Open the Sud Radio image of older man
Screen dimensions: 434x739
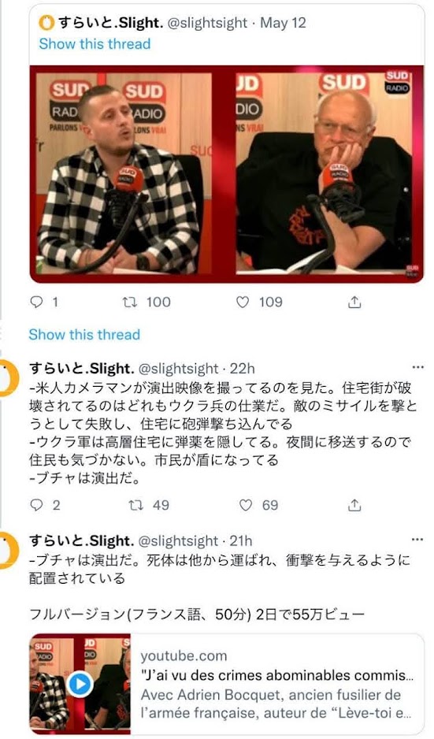325,173
